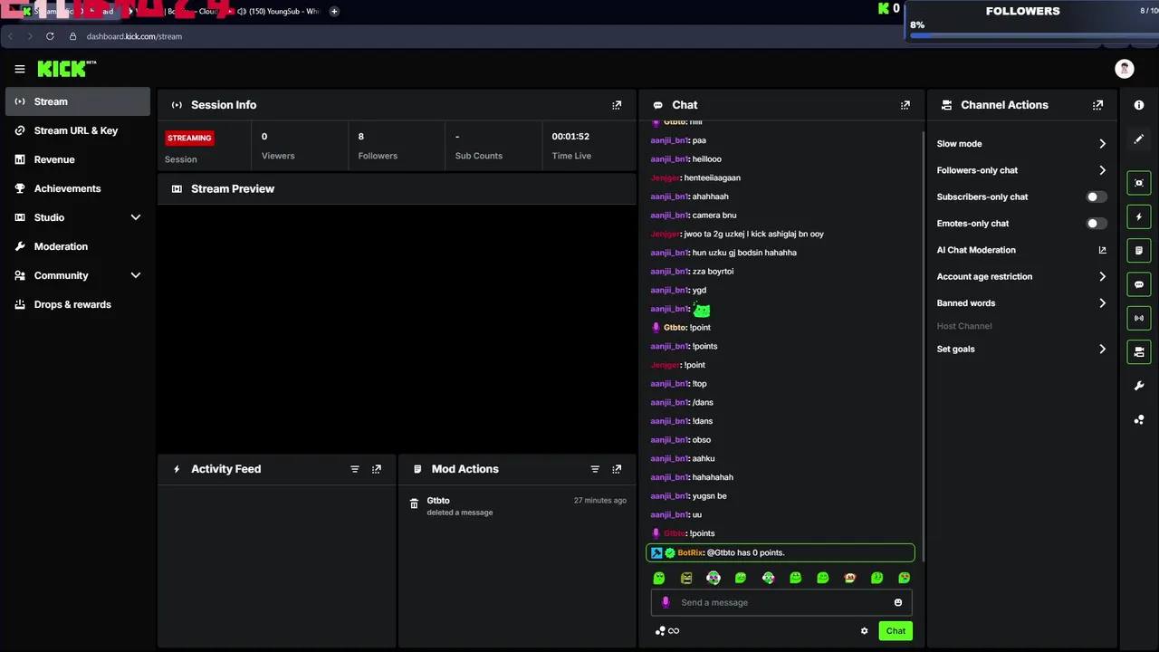1159x652 pixels.
Task: Open Banned words settings
Action: tap(1021, 303)
